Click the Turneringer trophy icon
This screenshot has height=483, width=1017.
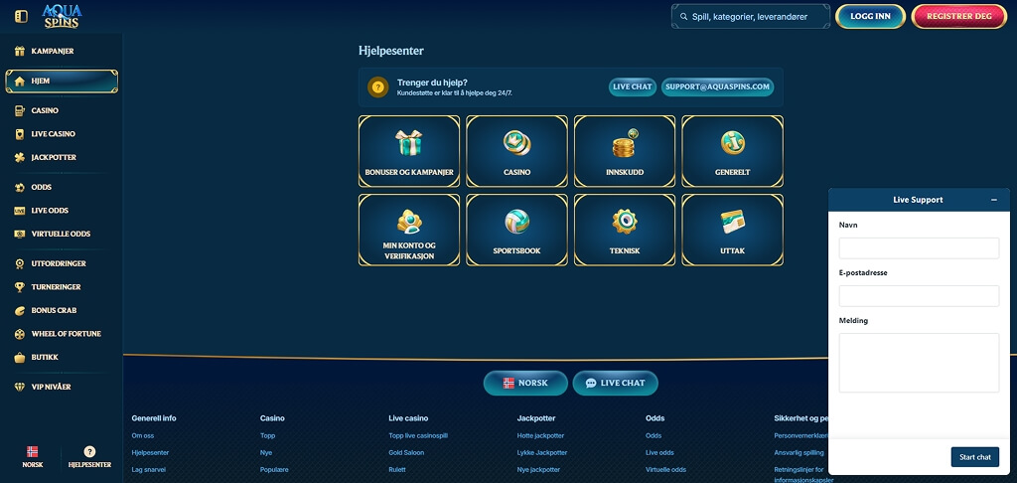click(20, 287)
